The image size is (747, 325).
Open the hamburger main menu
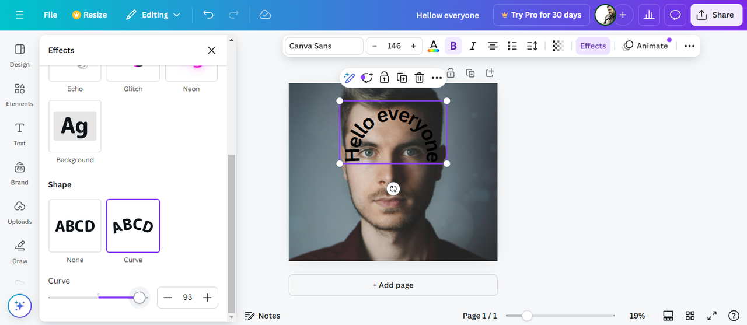pos(20,15)
